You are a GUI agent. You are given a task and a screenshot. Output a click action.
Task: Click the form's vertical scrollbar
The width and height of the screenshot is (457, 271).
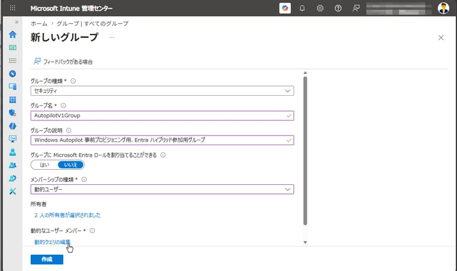(x=305, y=151)
